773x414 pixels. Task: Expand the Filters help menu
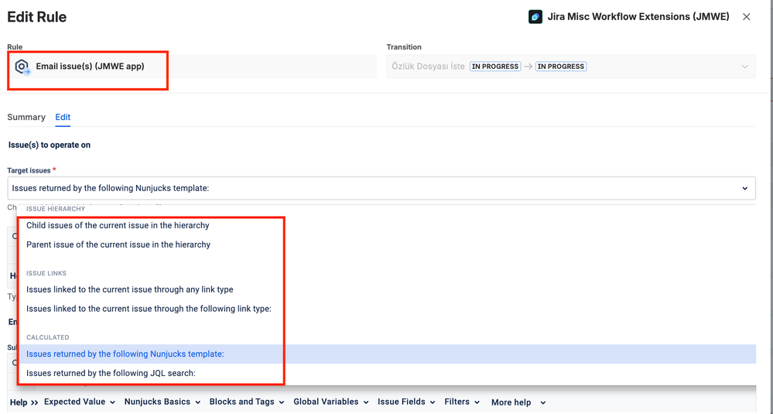[463, 402]
